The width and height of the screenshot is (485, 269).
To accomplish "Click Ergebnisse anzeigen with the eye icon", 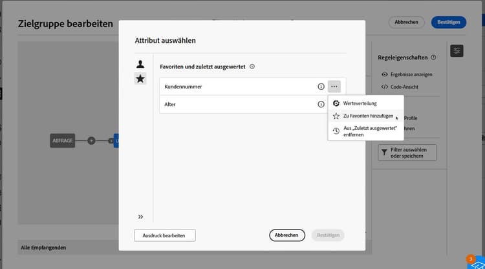I will (407, 74).
